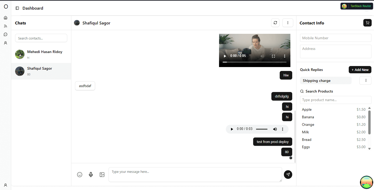Open the Home icon in left sidebar
The height and width of the screenshot is (190, 374).
click(x=5, y=18)
